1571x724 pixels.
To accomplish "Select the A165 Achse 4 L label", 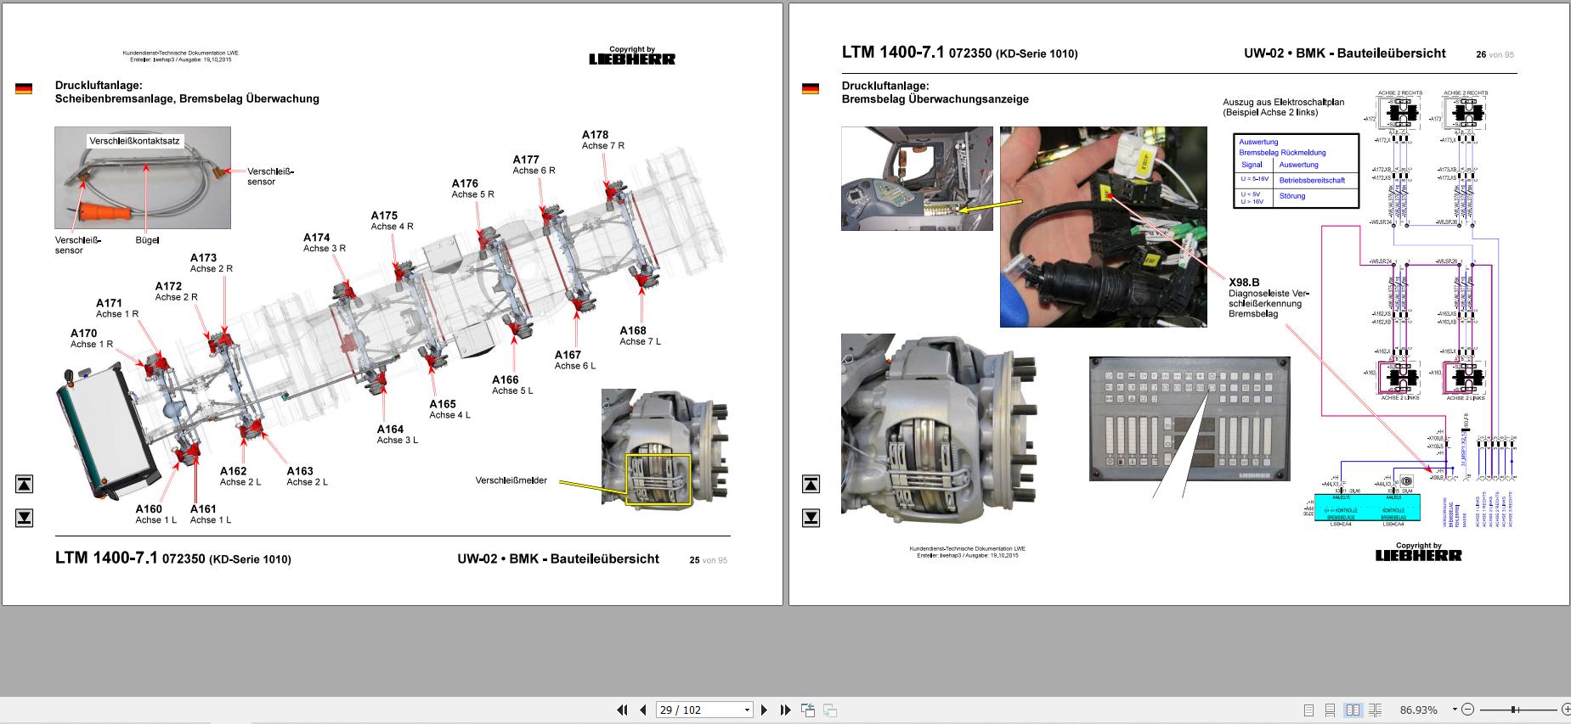I will pos(449,409).
